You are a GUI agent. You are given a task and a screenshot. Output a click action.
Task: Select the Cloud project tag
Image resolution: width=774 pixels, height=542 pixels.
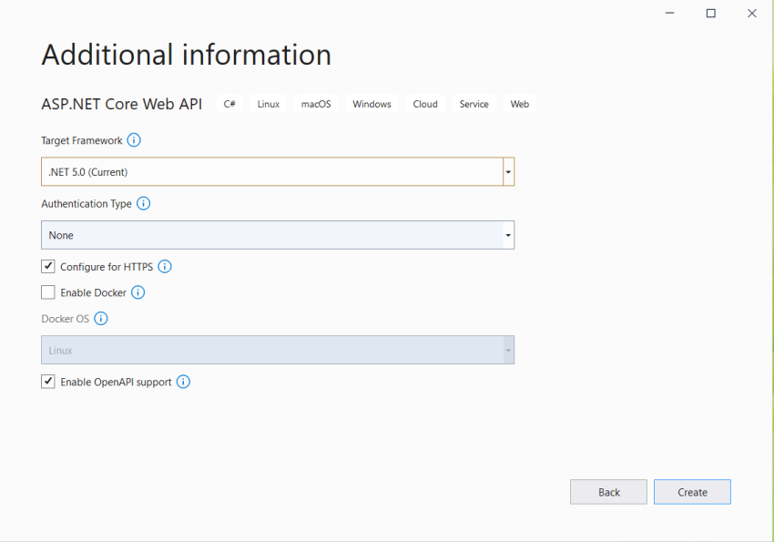[424, 103]
